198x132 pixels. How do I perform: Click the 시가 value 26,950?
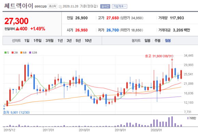point(82,30)
